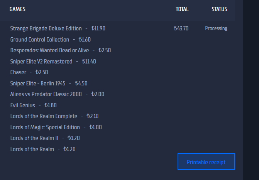
Task: Click the TOTAL column header
Action: 182,9
